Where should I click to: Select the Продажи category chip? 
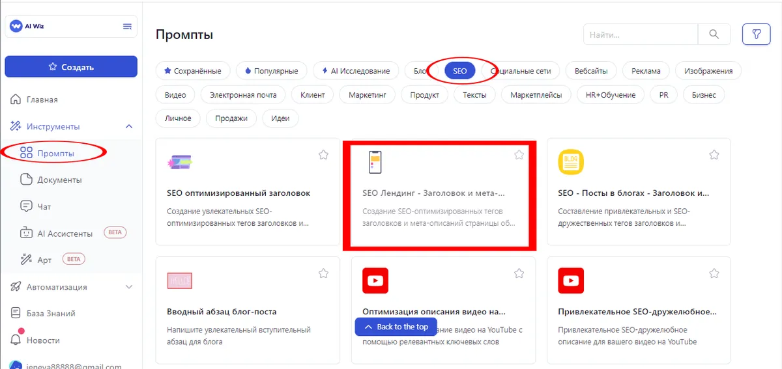pyautogui.click(x=231, y=118)
